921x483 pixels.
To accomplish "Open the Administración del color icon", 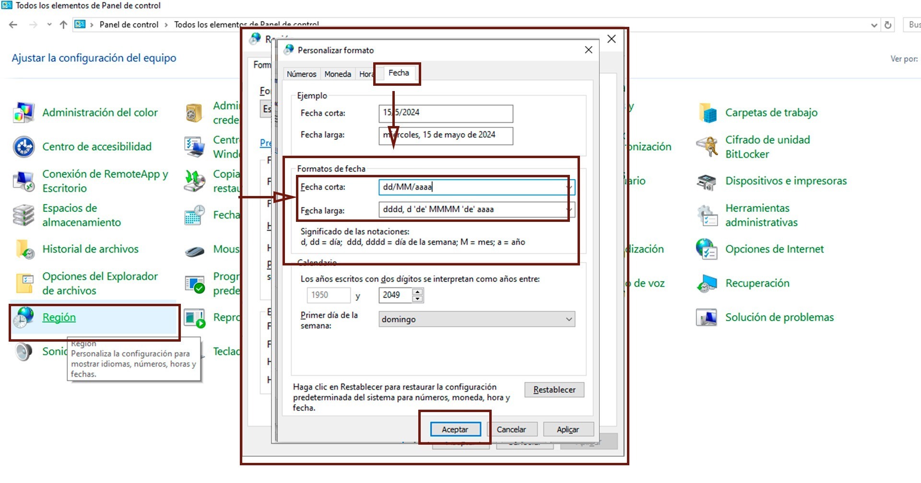I will click(24, 113).
